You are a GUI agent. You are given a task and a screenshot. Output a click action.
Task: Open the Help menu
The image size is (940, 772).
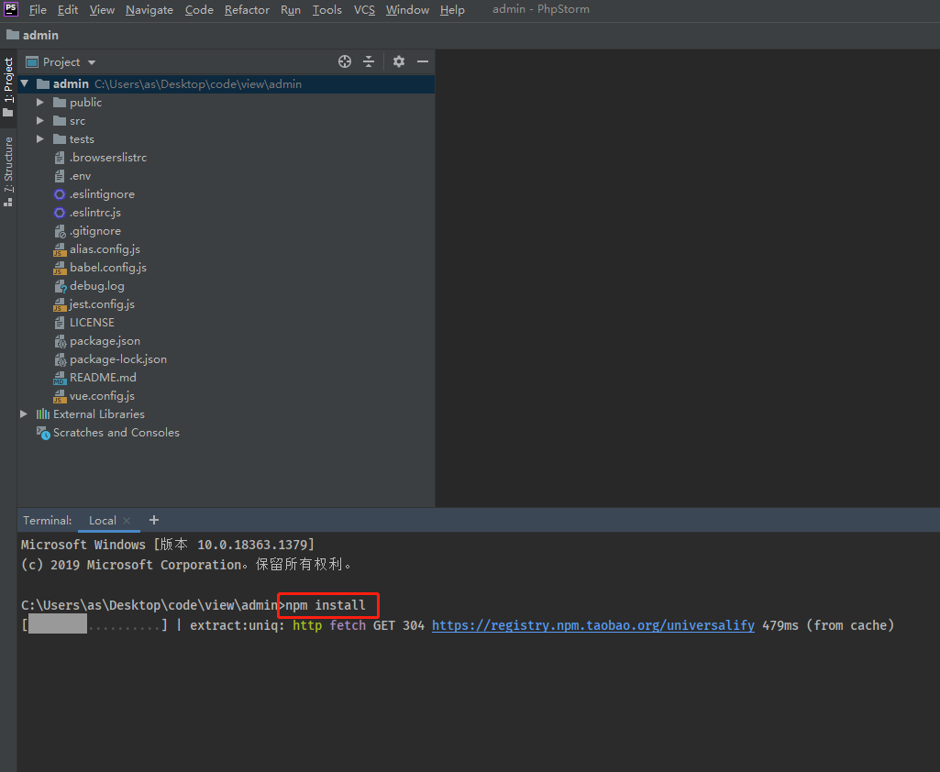click(x=453, y=9)
